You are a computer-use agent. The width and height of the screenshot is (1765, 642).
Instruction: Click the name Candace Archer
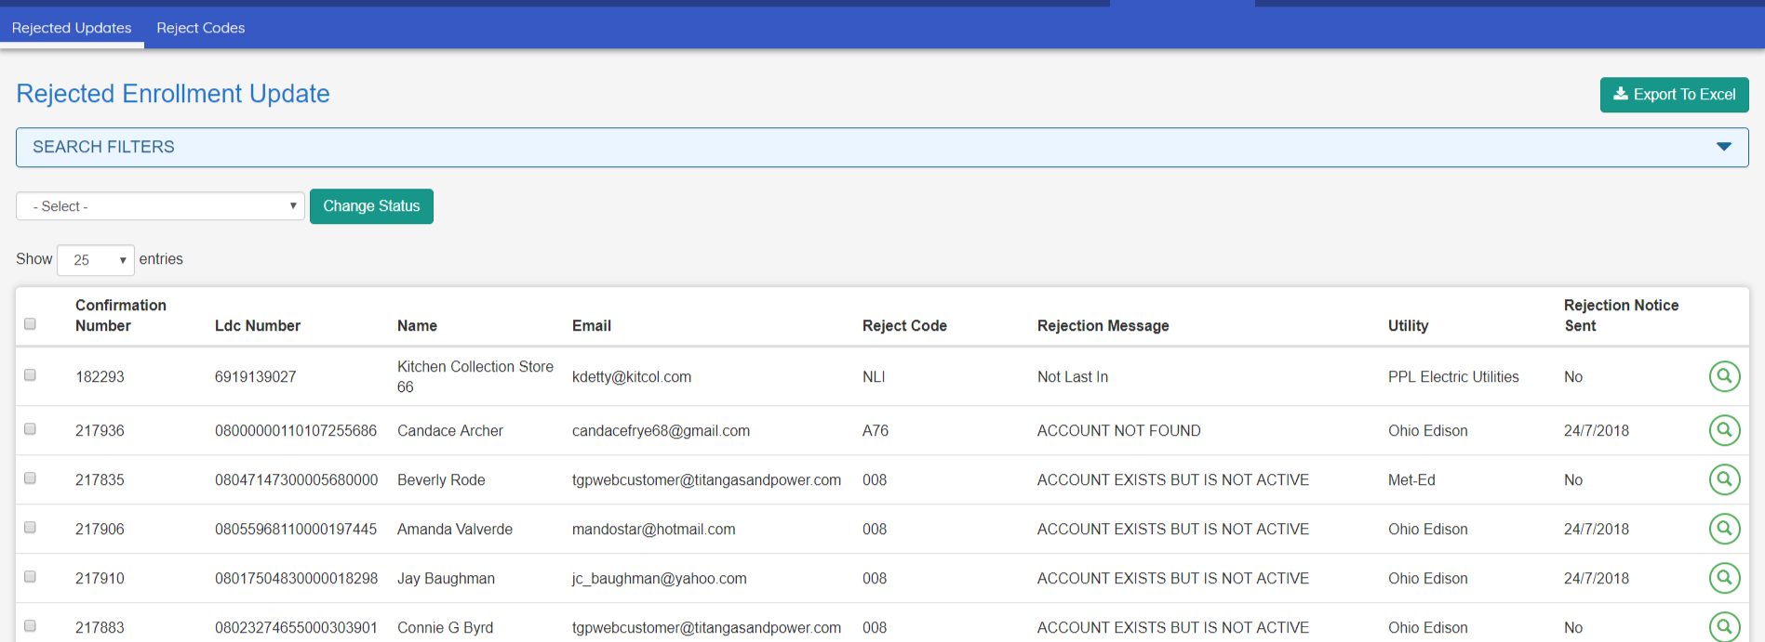click(x=450, y=431)
